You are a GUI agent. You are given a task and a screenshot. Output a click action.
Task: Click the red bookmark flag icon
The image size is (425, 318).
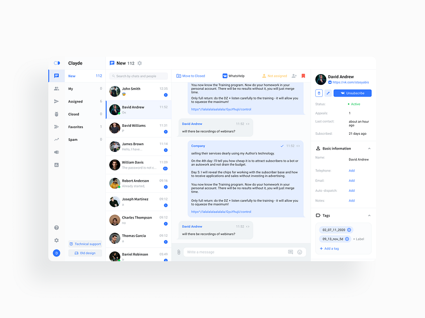(303, 75)
